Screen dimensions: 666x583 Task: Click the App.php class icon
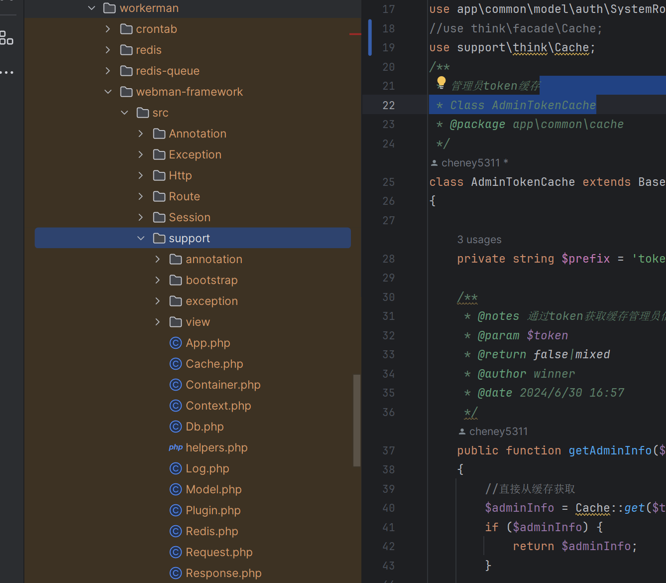tap(175, 343)
